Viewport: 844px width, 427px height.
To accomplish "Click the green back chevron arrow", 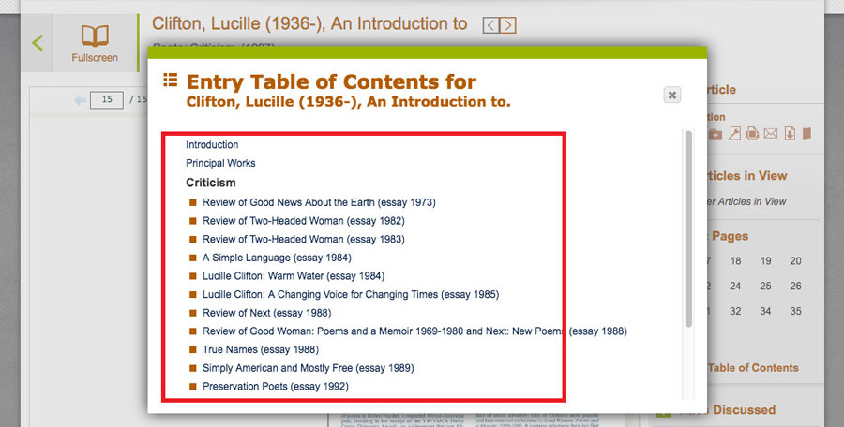I will (x=37, y=42).
